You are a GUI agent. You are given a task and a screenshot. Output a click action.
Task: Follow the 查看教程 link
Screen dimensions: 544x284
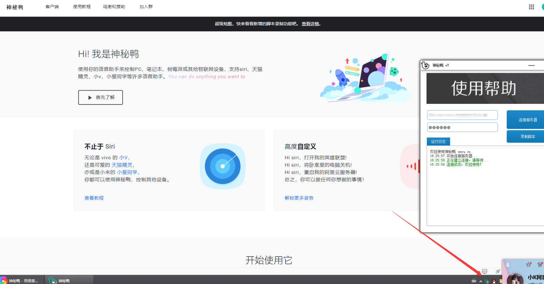point(94,198)
